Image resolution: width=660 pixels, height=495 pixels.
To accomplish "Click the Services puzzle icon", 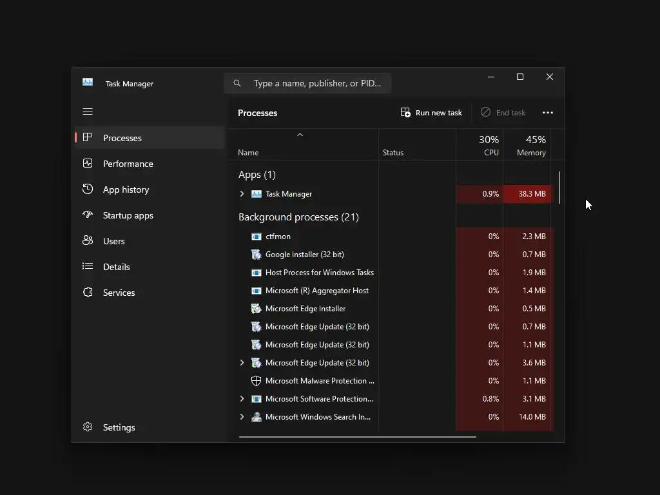I will point(88,292).
